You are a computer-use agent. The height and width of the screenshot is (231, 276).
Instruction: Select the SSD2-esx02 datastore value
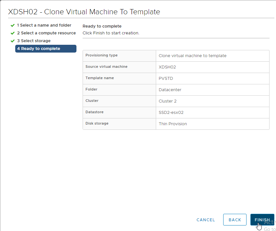[x=171, y=112]
